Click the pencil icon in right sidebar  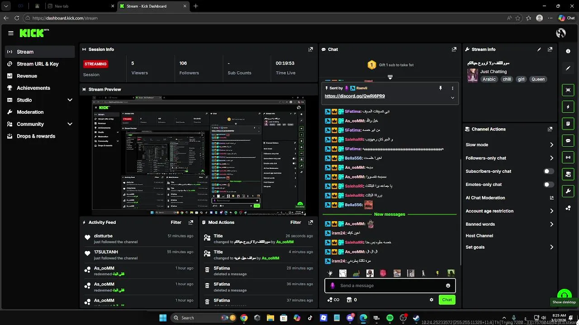click(568, 68)
